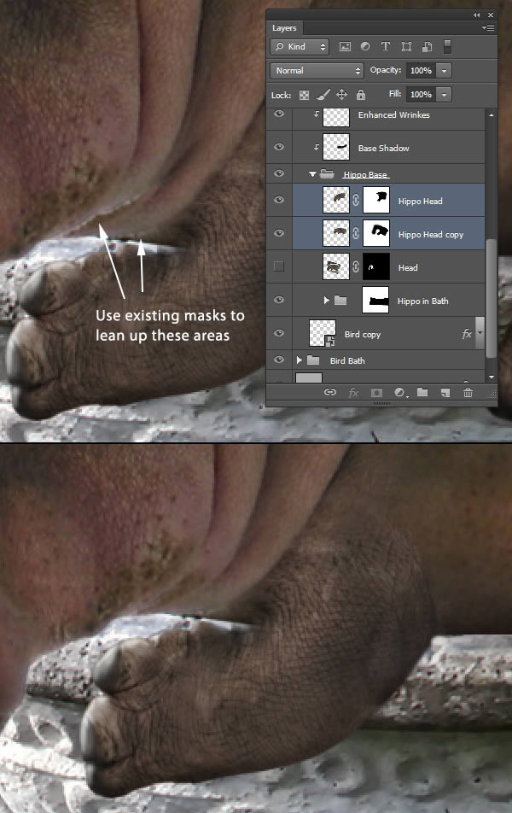Lock all padlock icon
Viewport: 512px width, 813px height.
point(361,94)
